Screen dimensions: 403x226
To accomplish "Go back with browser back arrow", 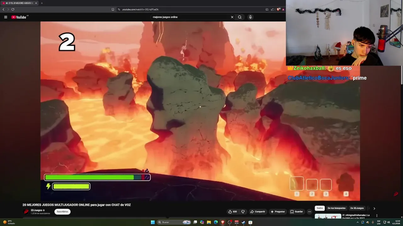I will (3, 9).
